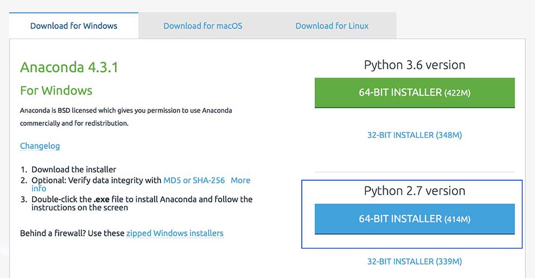Click the Anaconda 4.3.1 heading

coord(69,67)
